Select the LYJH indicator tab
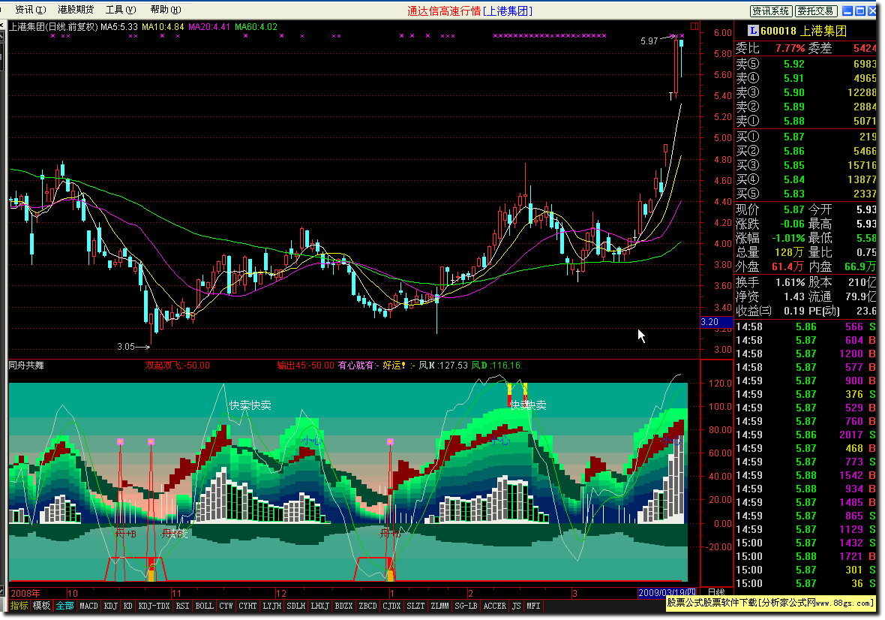Image resolution: width=885 pixels, height=620 pixels. (272, 606)
